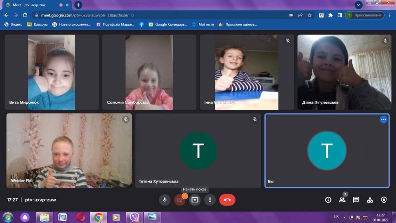Viewport: 396px width, 223px height.
Task: Hang up the call
Action: [x=227, y=200]
